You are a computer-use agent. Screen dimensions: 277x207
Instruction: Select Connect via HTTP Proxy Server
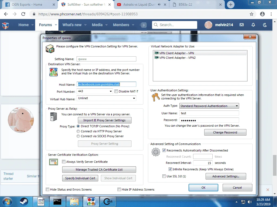[x=78, y=131]
